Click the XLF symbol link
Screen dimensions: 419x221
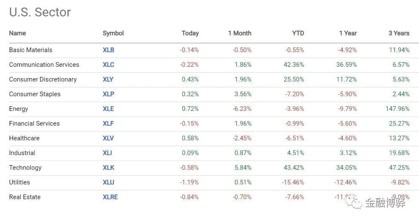pos(108,124)
